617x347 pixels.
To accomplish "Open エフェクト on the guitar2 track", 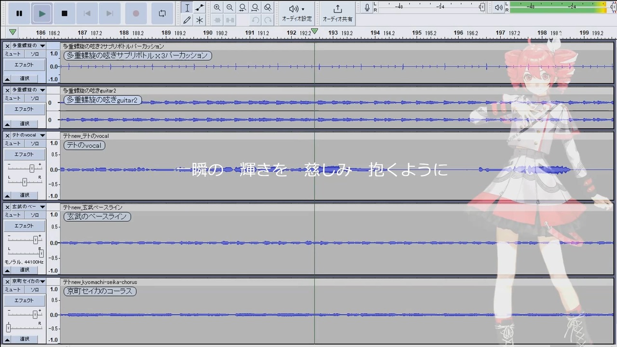I will [x=24, y=109].
